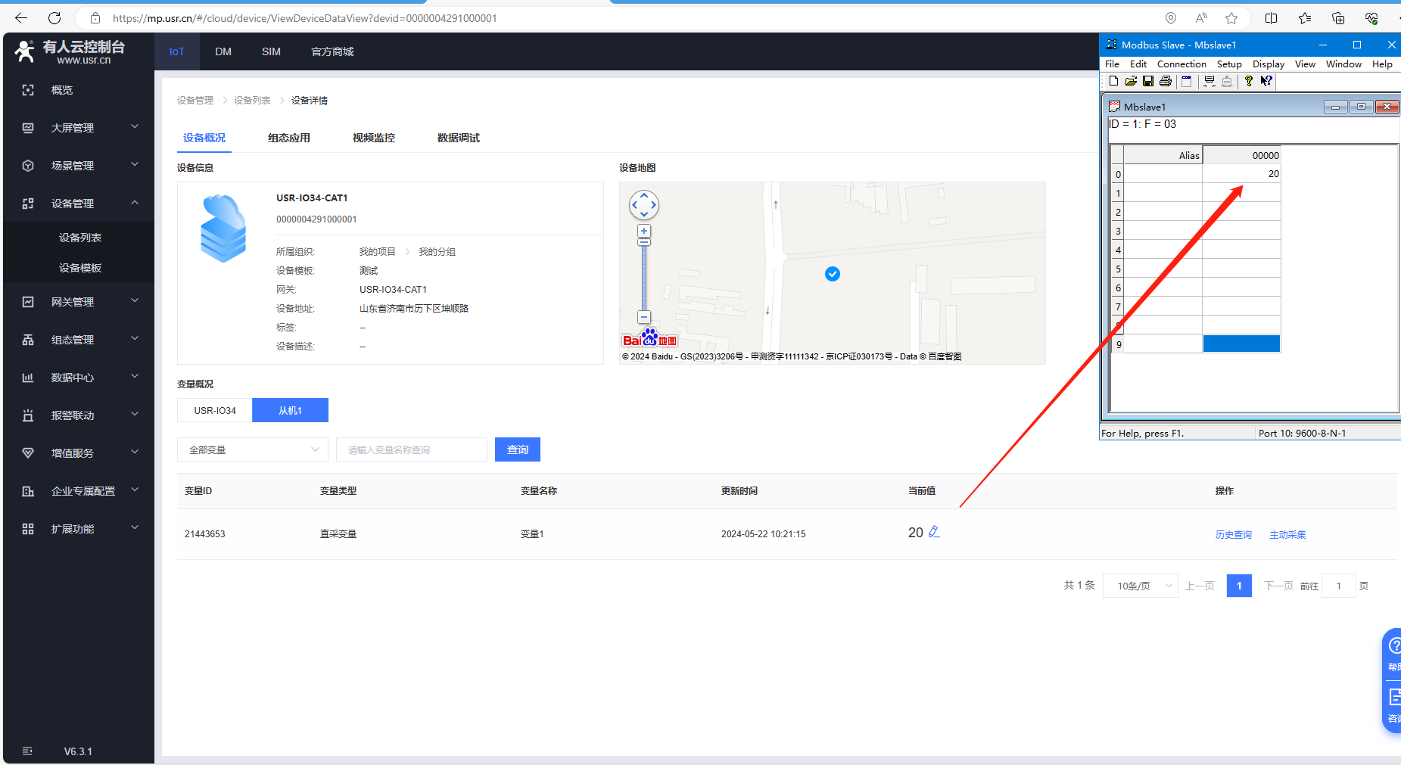Screen dimensions: 1401x765
Task: Click the Save icon in Modbus Slave toolbar
Action: [1148, 81]
